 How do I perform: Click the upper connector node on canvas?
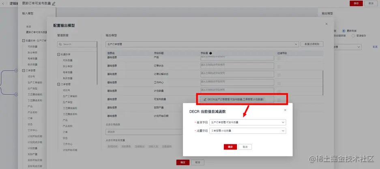[16, 71]
